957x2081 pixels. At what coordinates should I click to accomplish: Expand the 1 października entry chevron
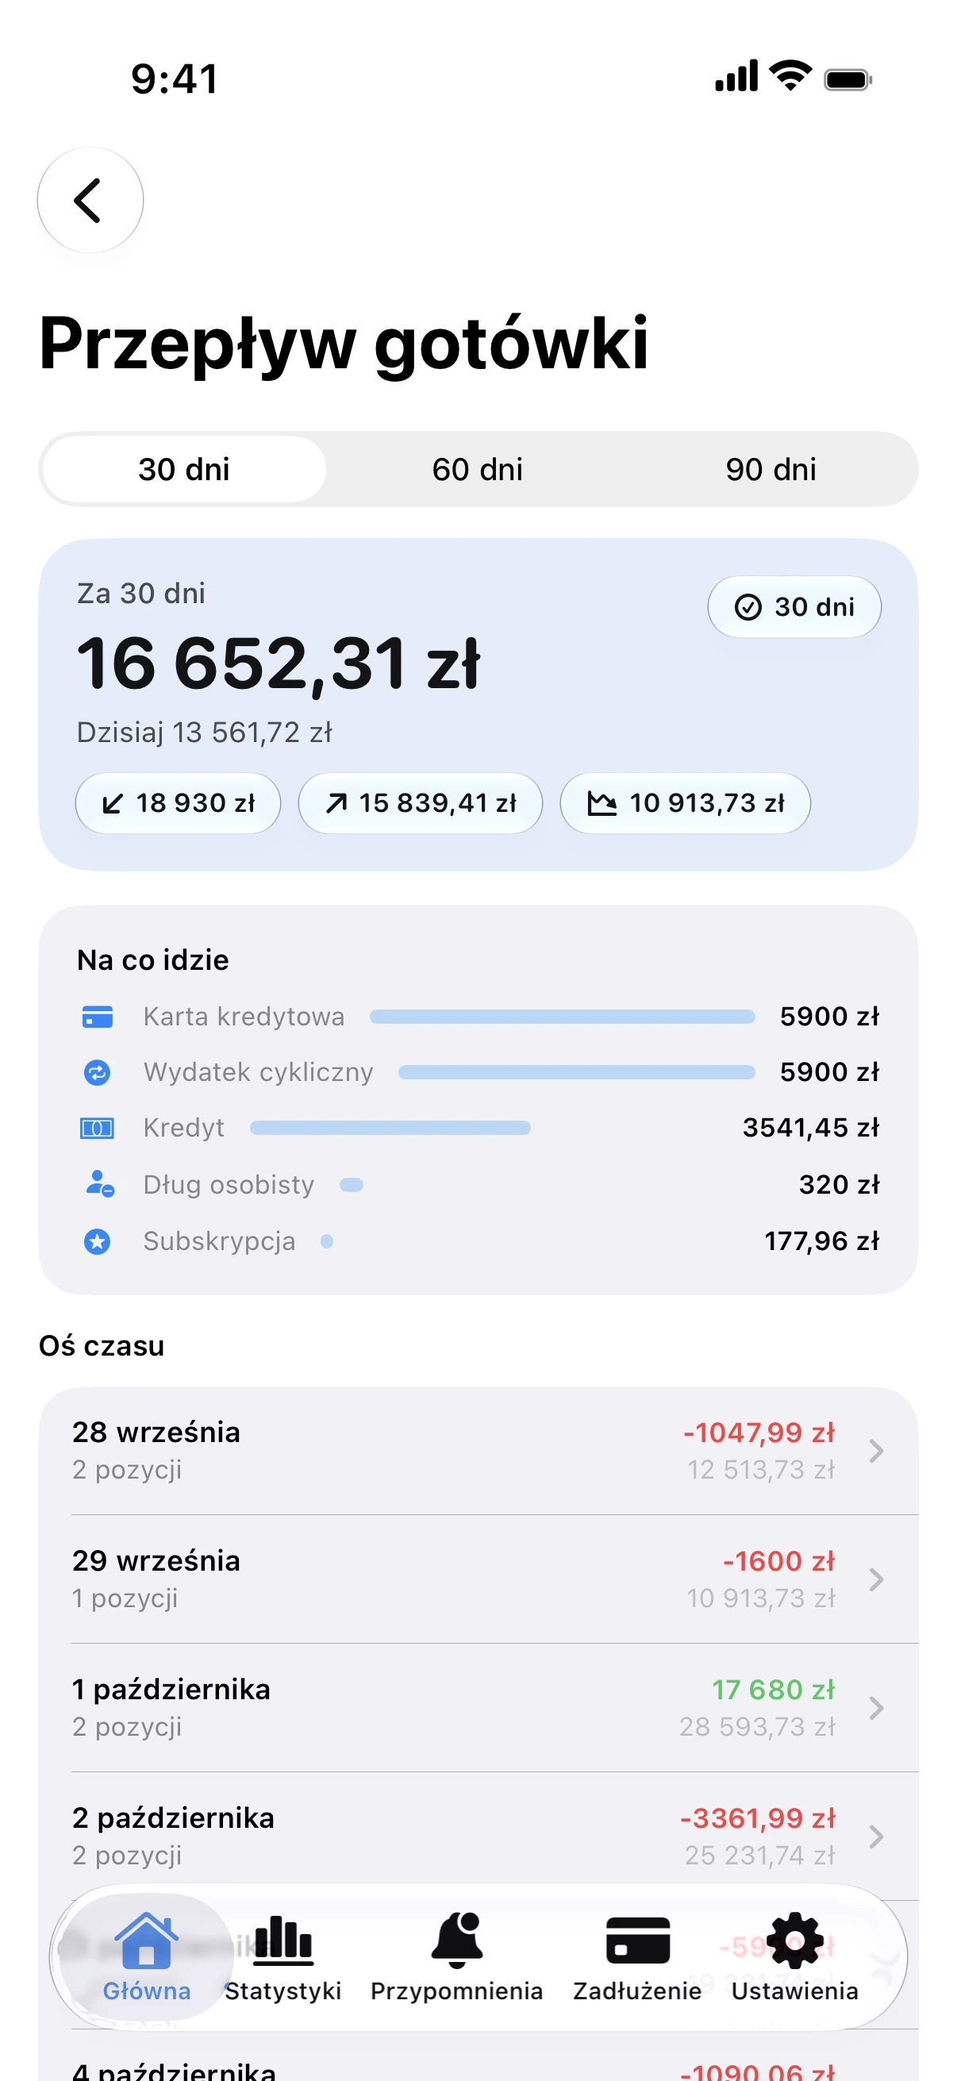[876, 1708]
